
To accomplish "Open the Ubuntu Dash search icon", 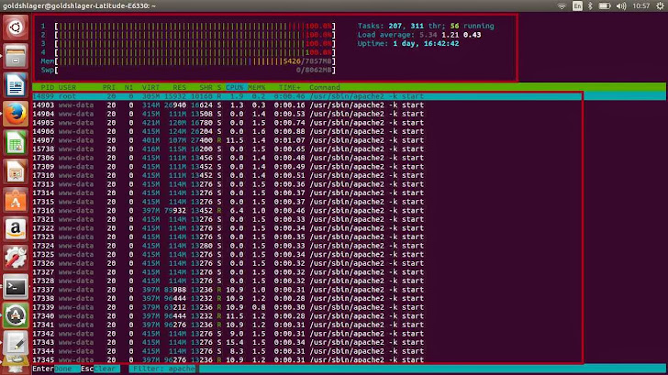I will click(x=16, y=28).
